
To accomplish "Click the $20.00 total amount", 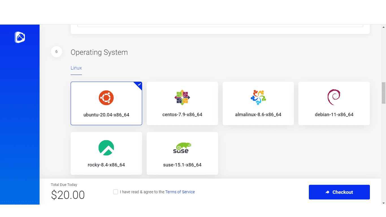I will pyautogui.click(x=68, y=195).
